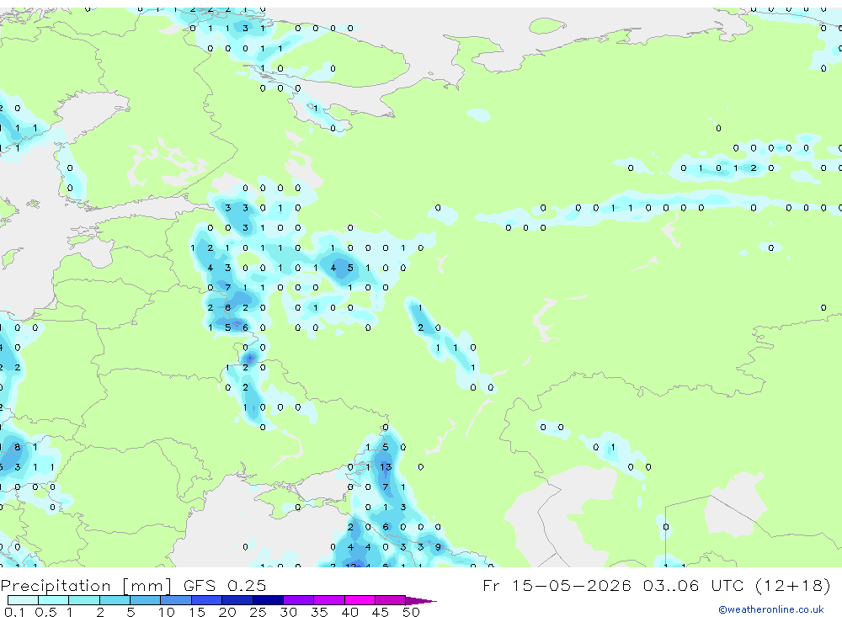Open the weatheronline.co.uk copyright link
842x617 pixels.
pyautogui.click(x=771, y=609)
